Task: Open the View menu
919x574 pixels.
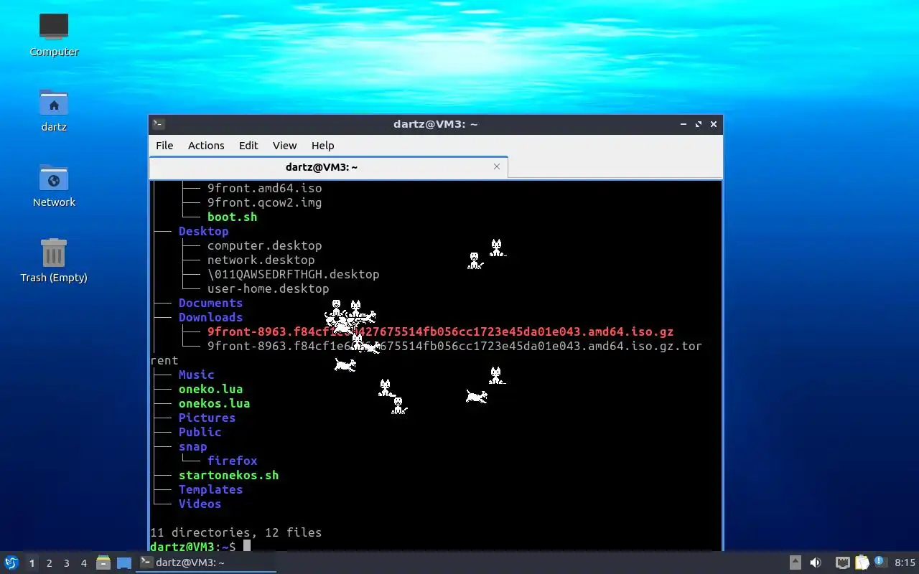Action: (284, 145)
